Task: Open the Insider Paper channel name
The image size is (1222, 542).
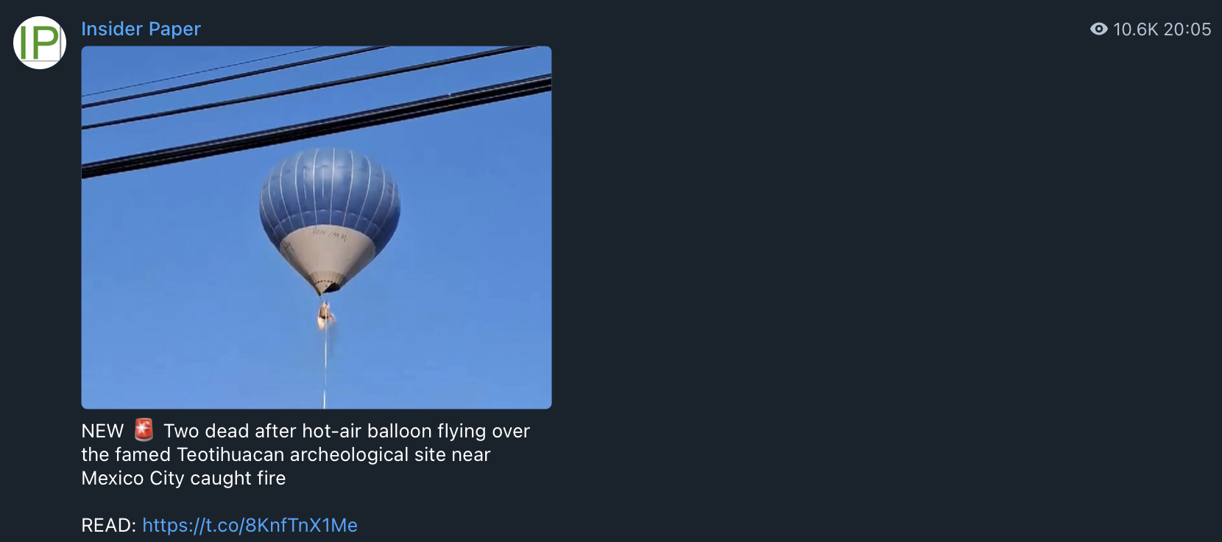Action: tap(141, 29)
